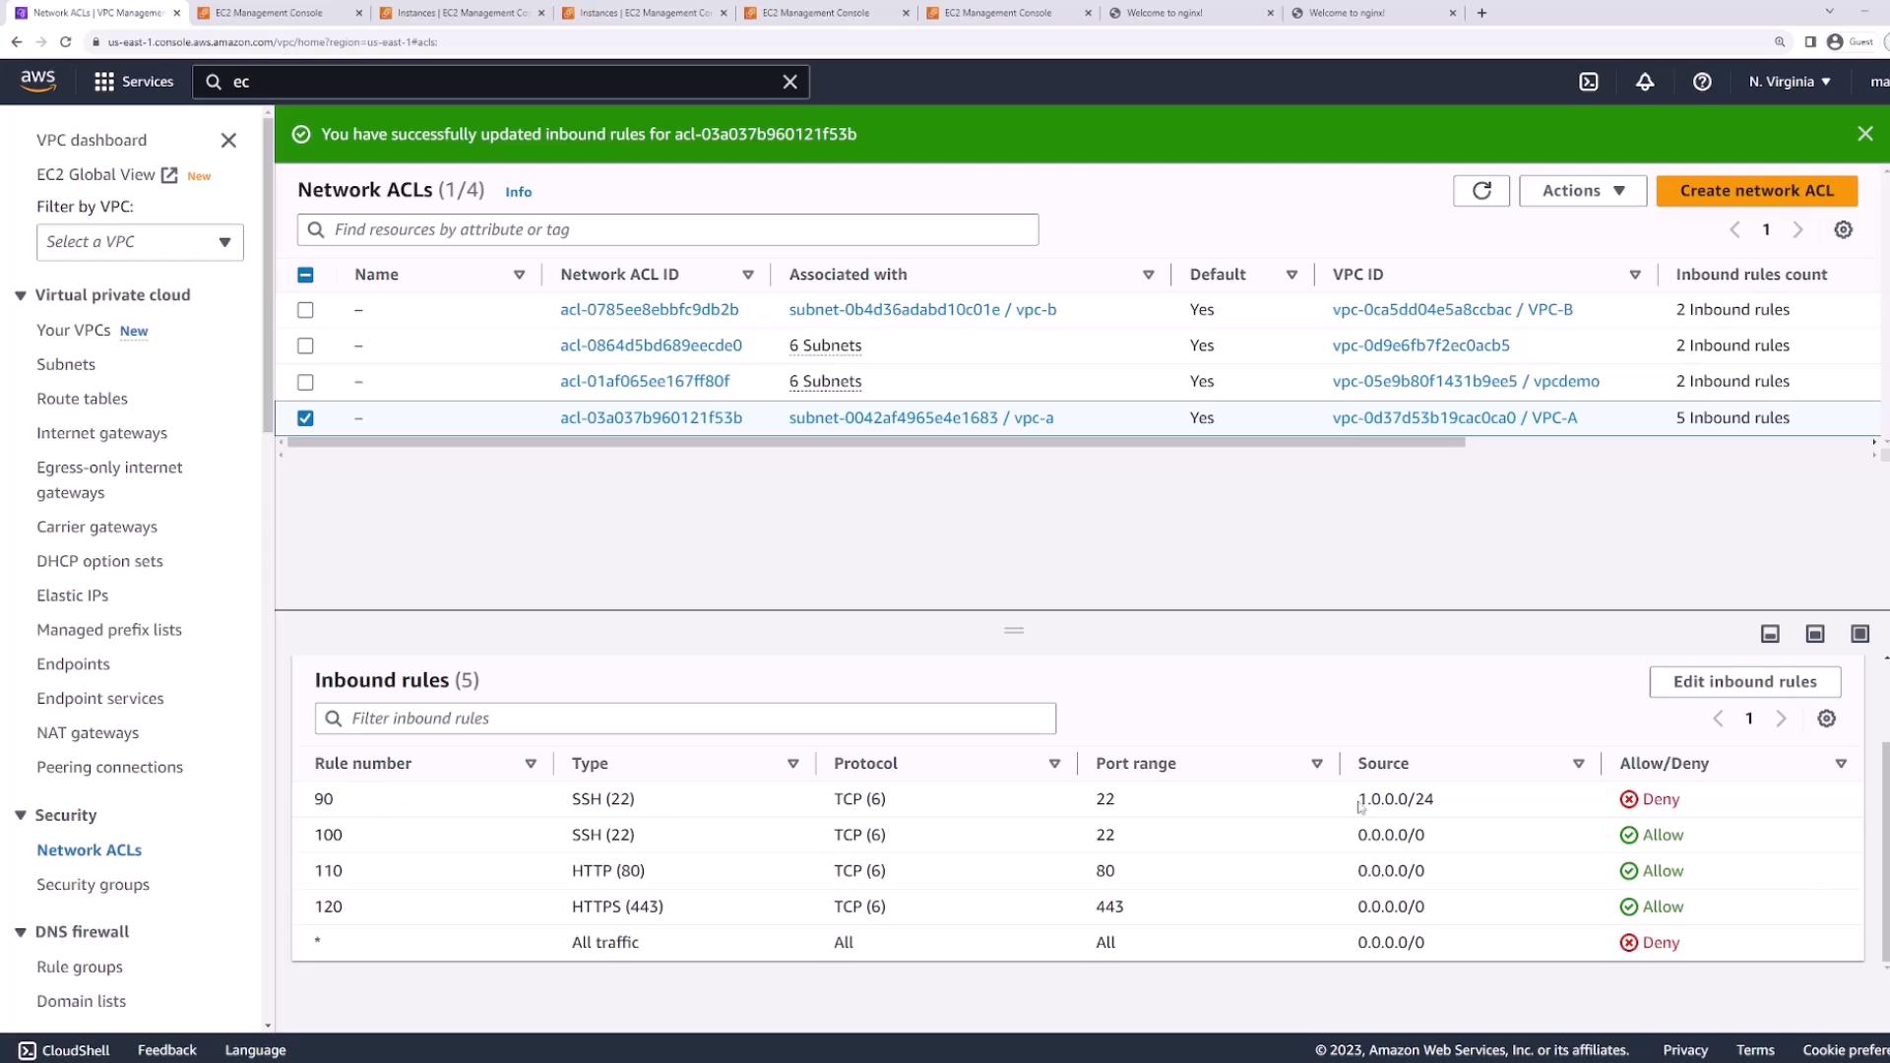Open the vpc-0d37d53b19cac0ca0 / VPC-A link

(1454, 417)
